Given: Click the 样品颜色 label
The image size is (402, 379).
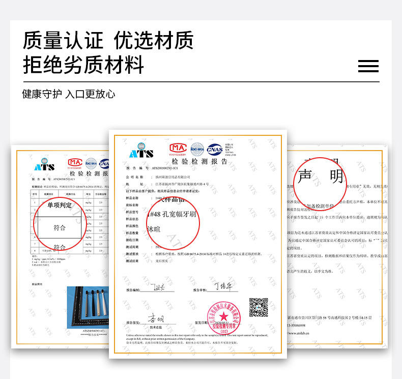Looking at the screenshot, I should point(132,226).
